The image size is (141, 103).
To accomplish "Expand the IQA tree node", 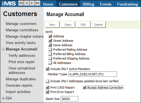I will [x=3, y=98].
